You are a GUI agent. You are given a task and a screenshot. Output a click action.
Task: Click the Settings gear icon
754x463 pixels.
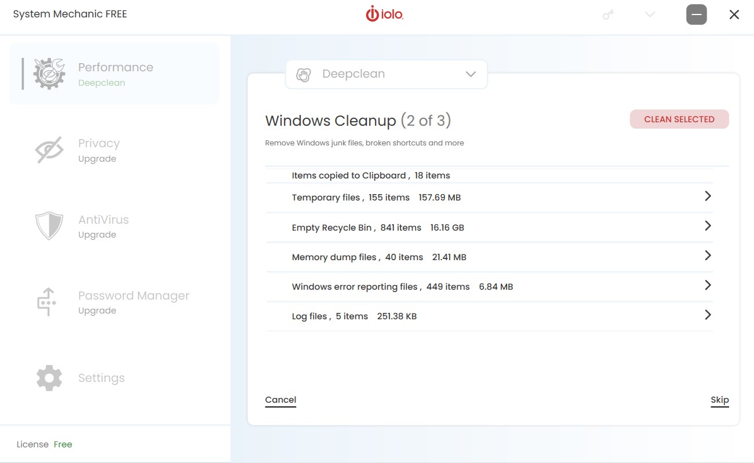(49, 378)
